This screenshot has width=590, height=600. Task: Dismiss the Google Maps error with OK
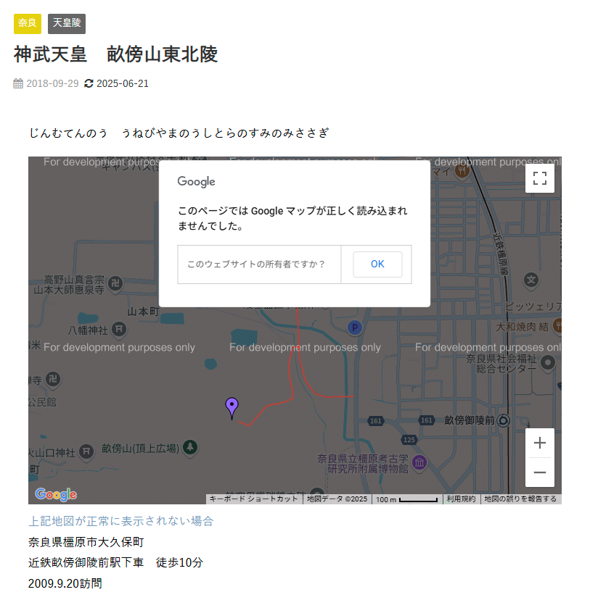377,264
